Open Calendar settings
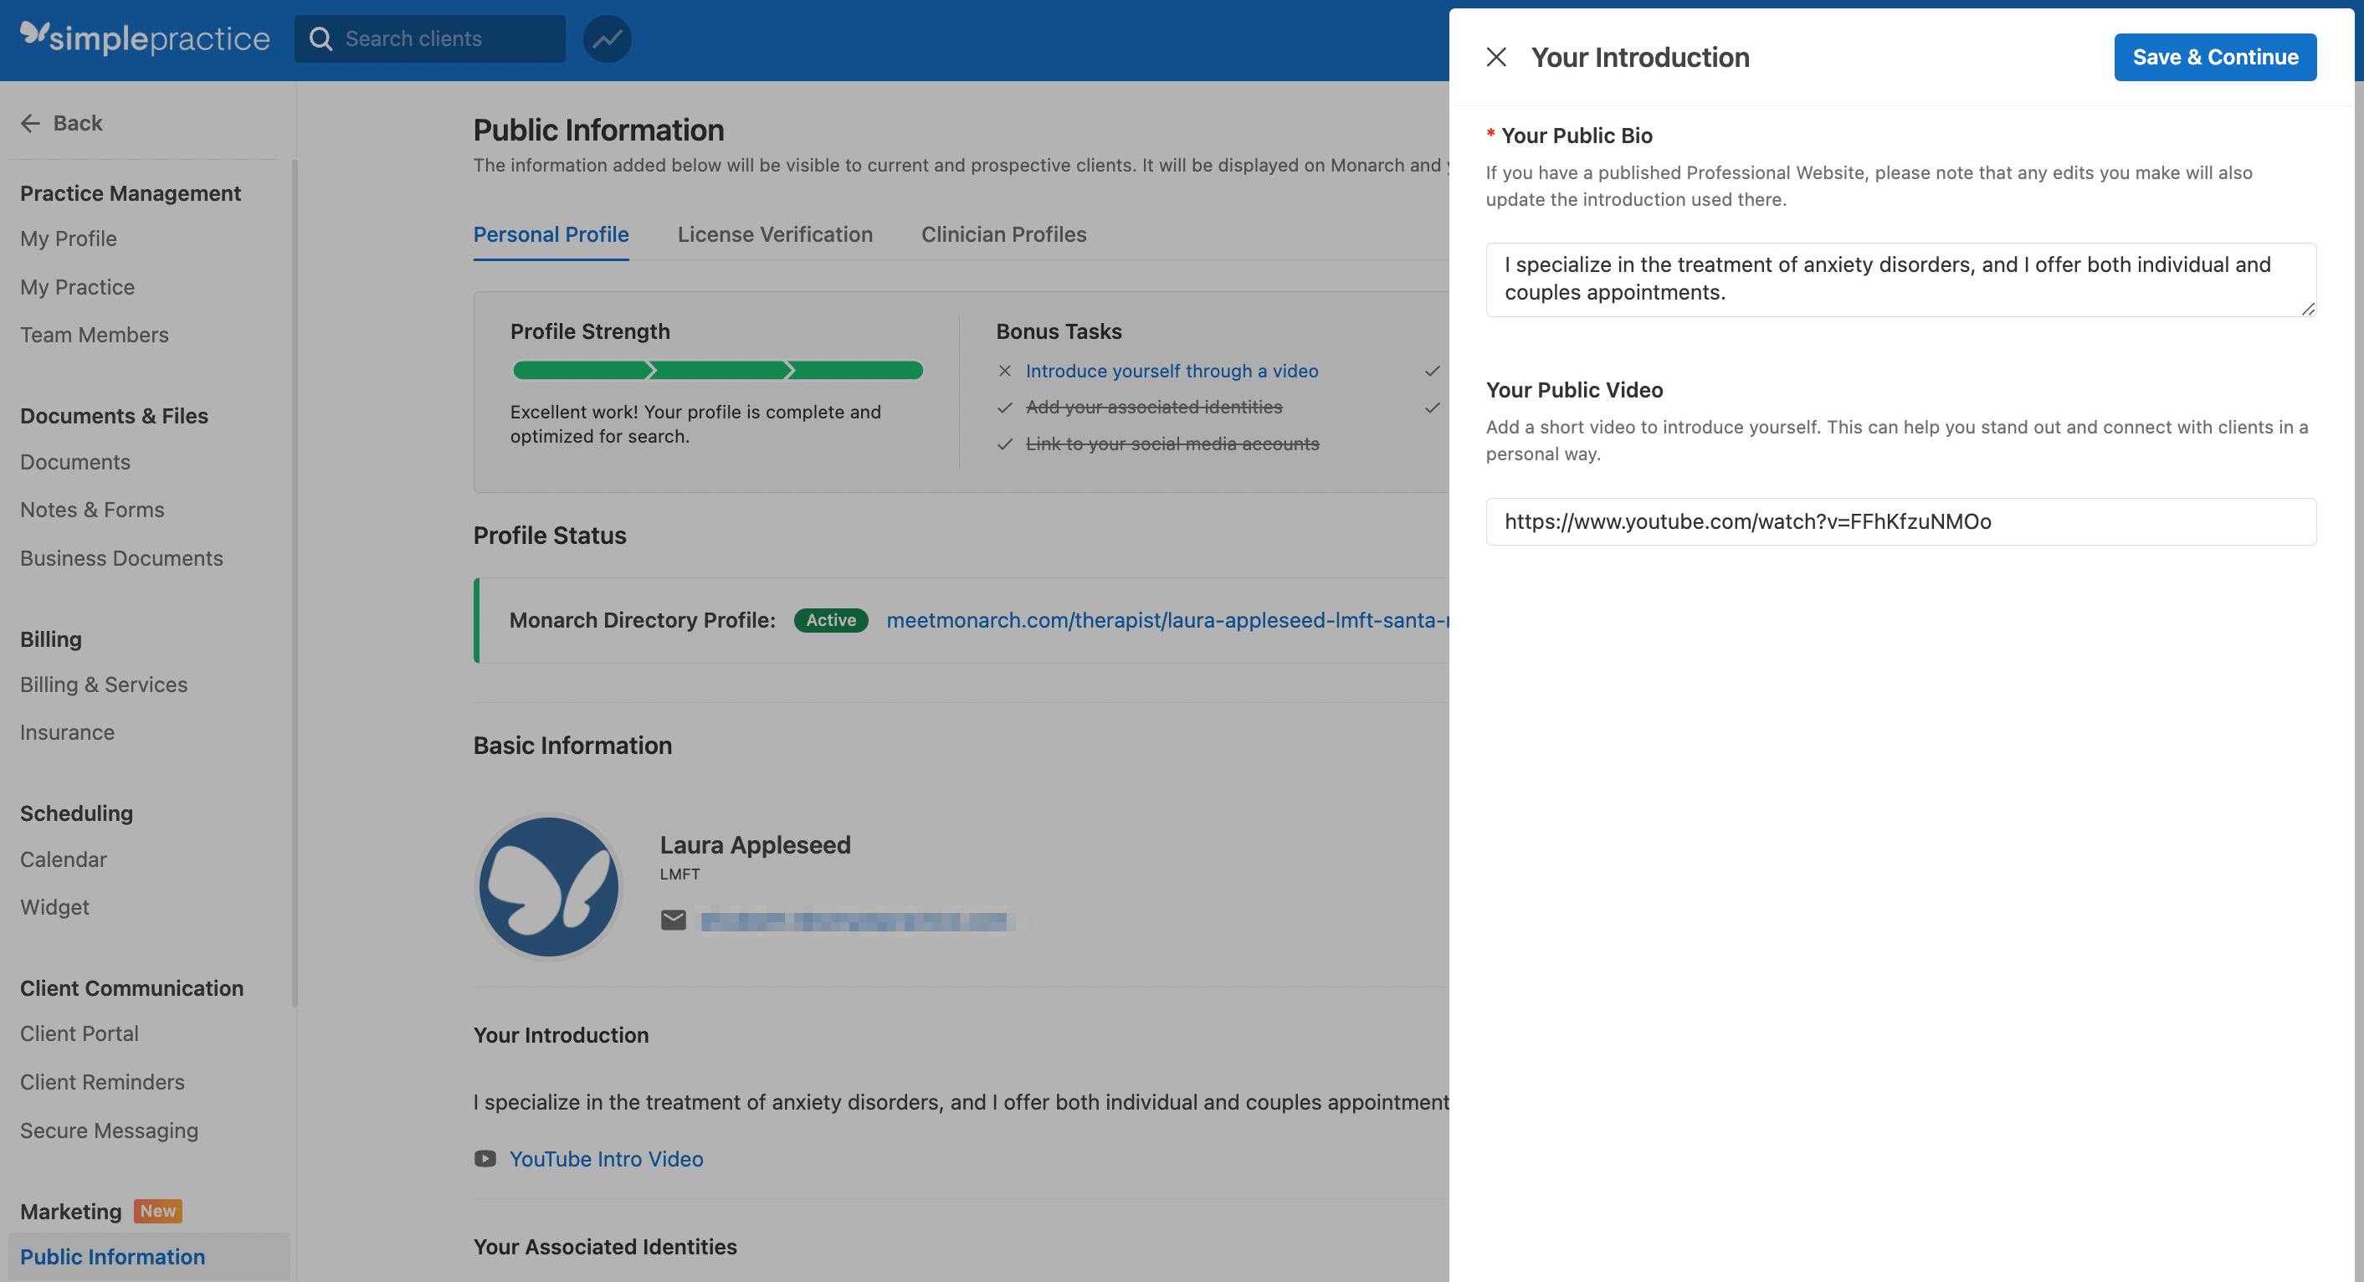The width and height of the screenshot is (2364, 1282). [64, 859]
